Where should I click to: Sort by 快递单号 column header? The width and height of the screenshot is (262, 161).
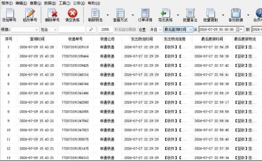pyautogui.click(x=75, y=39)
